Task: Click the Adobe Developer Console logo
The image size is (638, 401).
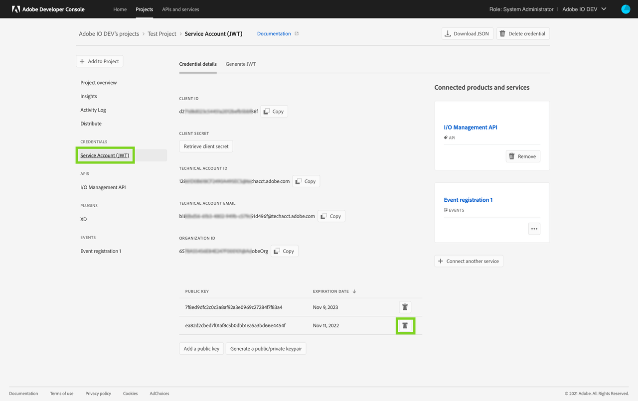Action: [x=48, y=9]
